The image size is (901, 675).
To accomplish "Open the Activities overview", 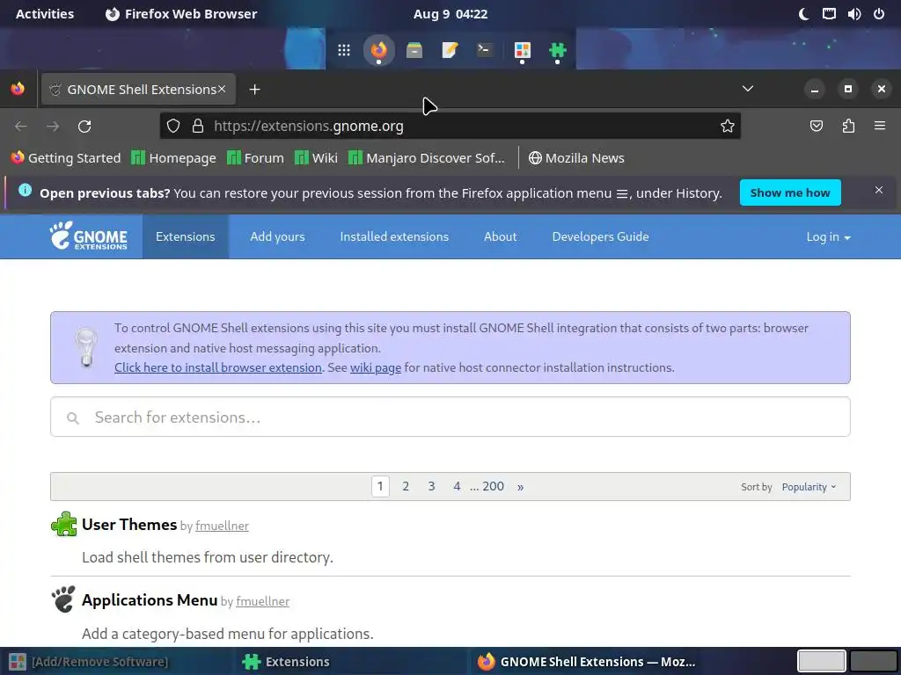I will (45, 14).
